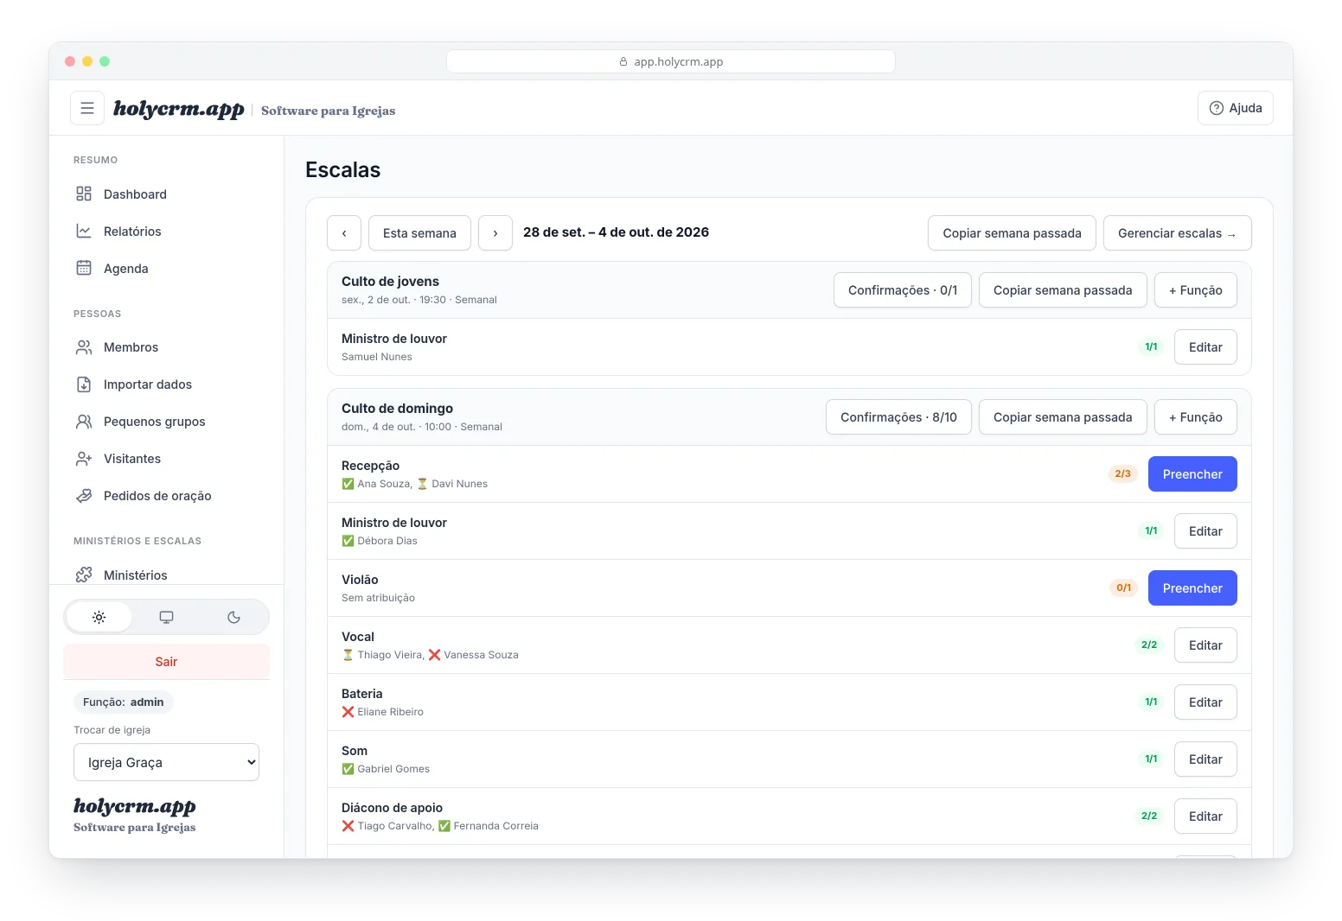Click the Sair logout button
The width and height of the screenshot is (1342, 921).
tap(166, 661)
